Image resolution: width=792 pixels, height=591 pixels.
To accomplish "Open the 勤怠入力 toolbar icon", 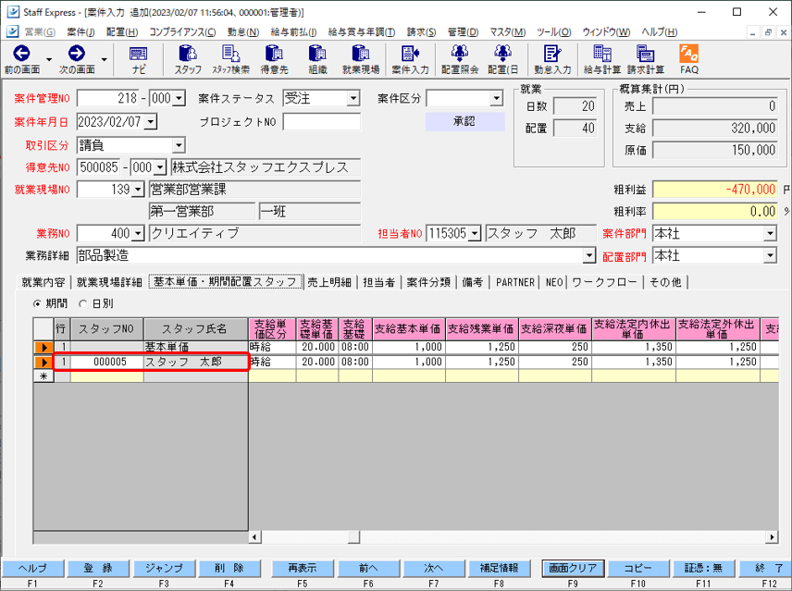I will [x=552, y=53].
